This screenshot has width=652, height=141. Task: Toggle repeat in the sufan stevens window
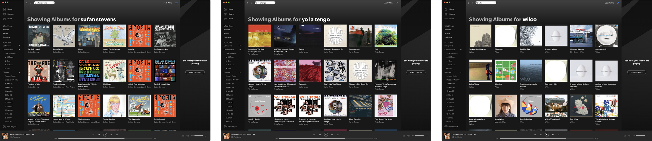pos(117,135)
